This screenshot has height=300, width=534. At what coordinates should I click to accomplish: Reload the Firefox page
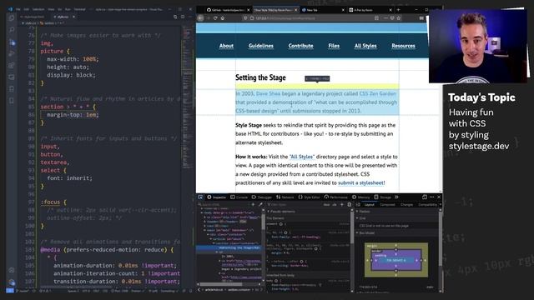click(215, 18)
